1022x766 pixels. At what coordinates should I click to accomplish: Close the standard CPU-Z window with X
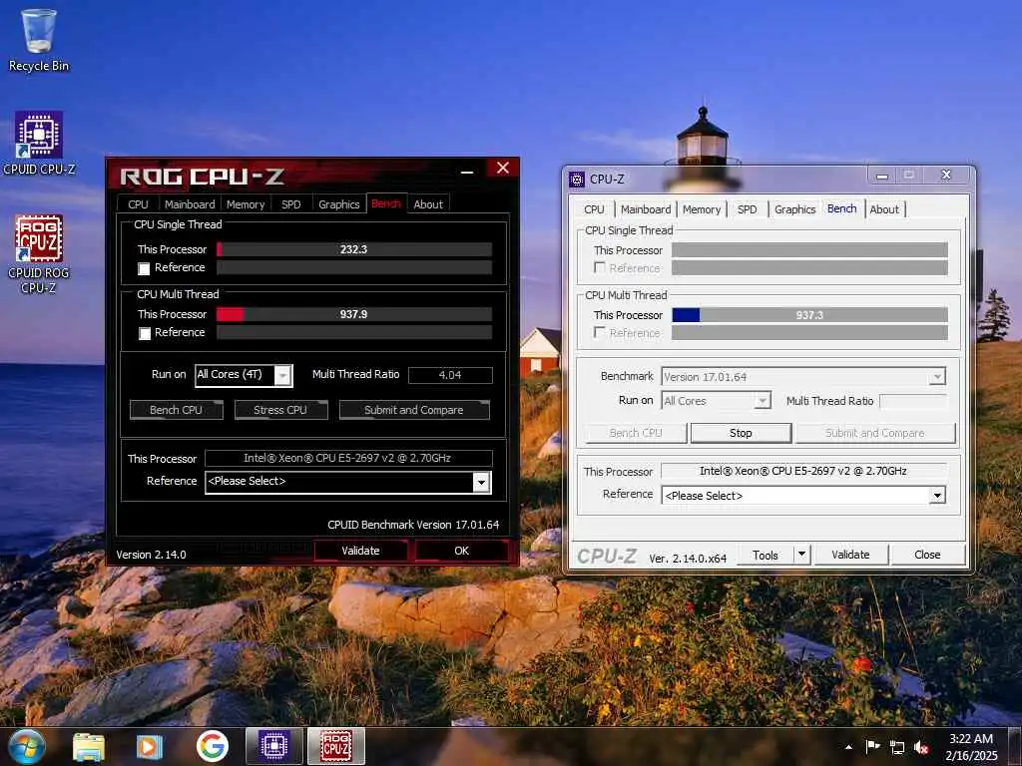pos(946,176)
